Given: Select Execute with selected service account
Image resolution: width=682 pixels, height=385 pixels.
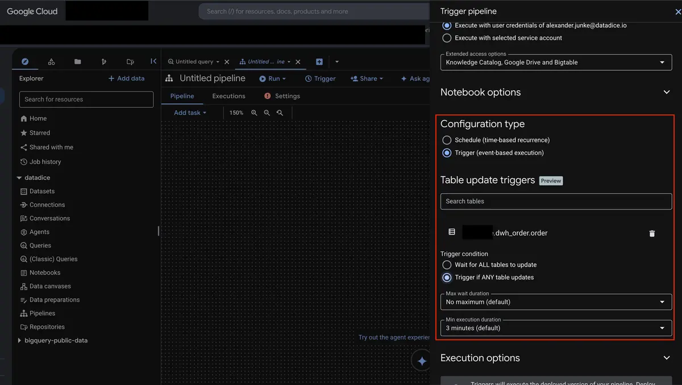Looking at the screenshot, I should (x=447, y=38).
